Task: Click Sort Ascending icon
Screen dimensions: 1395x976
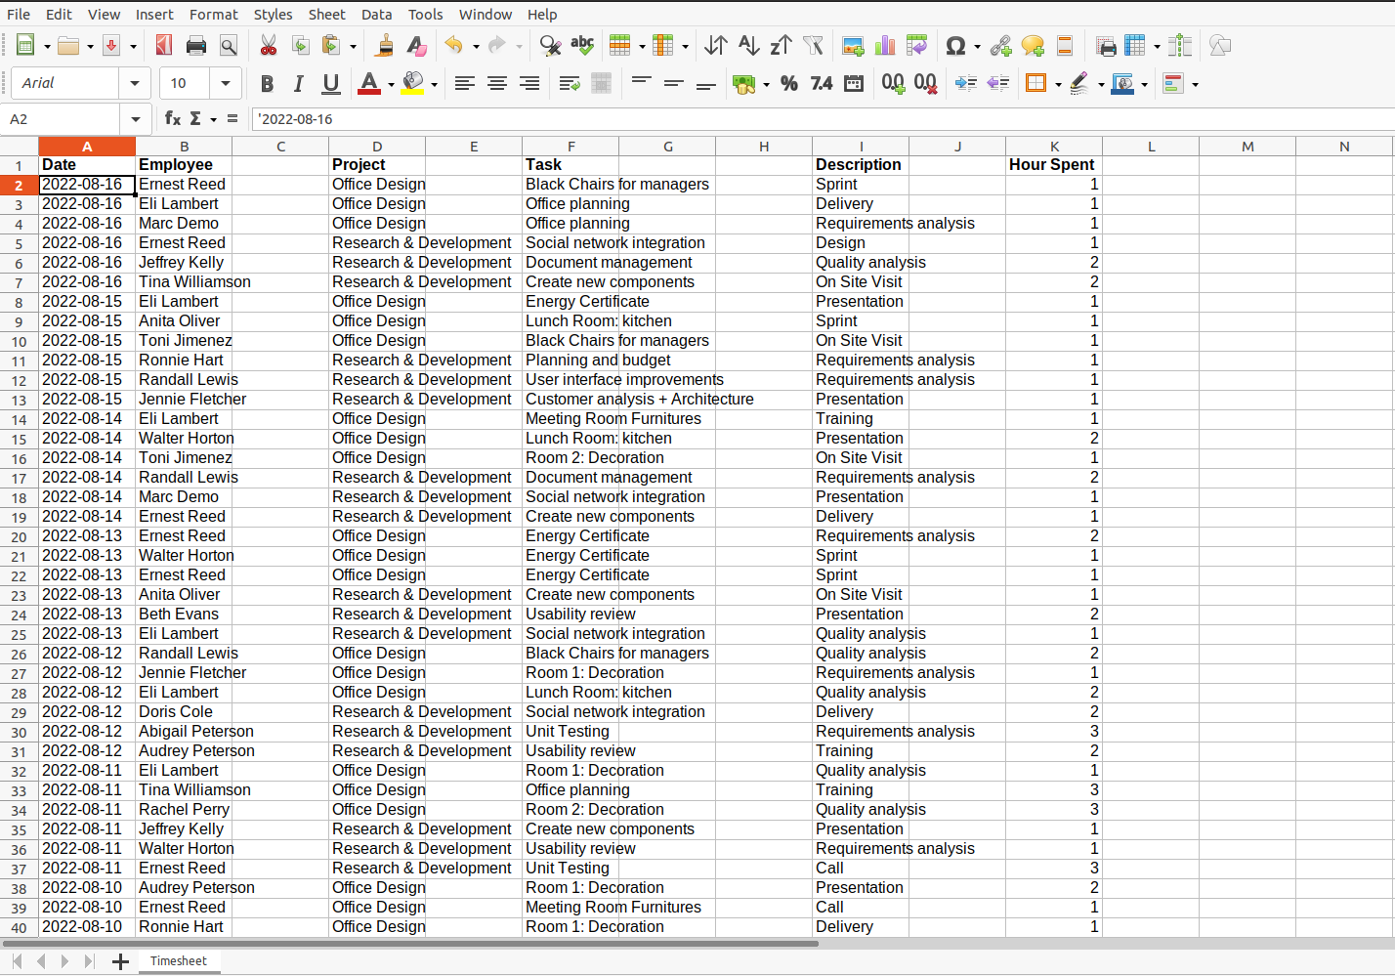Action: coord(748,46)
